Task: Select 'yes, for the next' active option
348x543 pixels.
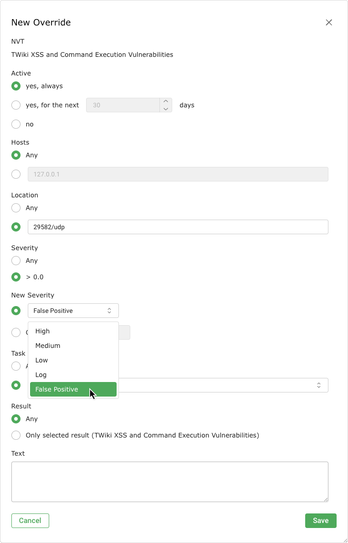Action: click(16, 105)
